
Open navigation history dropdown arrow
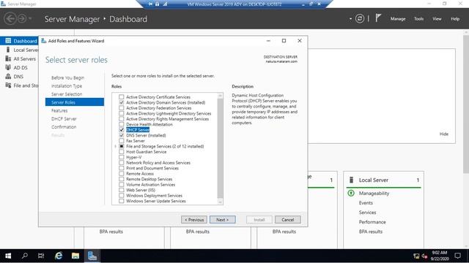coord(30,19)
